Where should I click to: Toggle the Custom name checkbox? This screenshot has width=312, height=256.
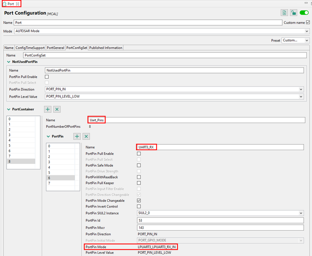[308, 22]
